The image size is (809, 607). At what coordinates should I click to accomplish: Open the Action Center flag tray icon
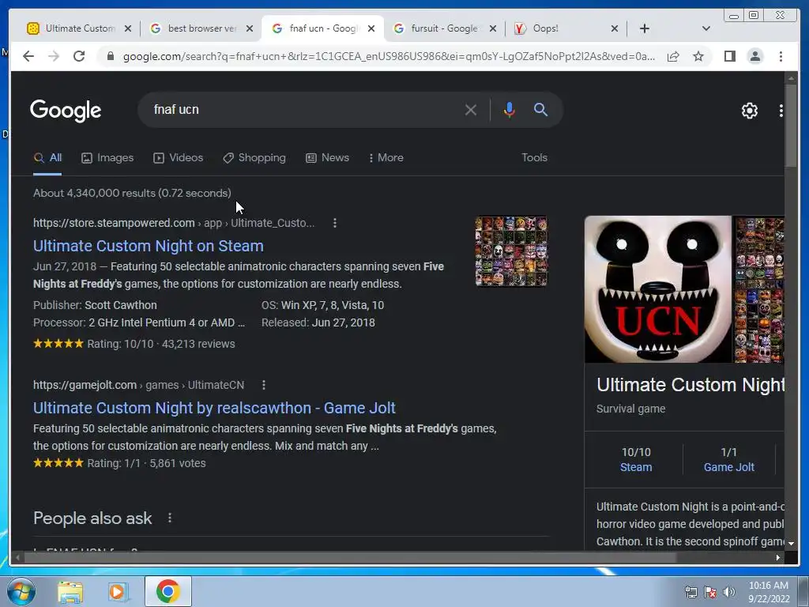(x=710, y=592)
